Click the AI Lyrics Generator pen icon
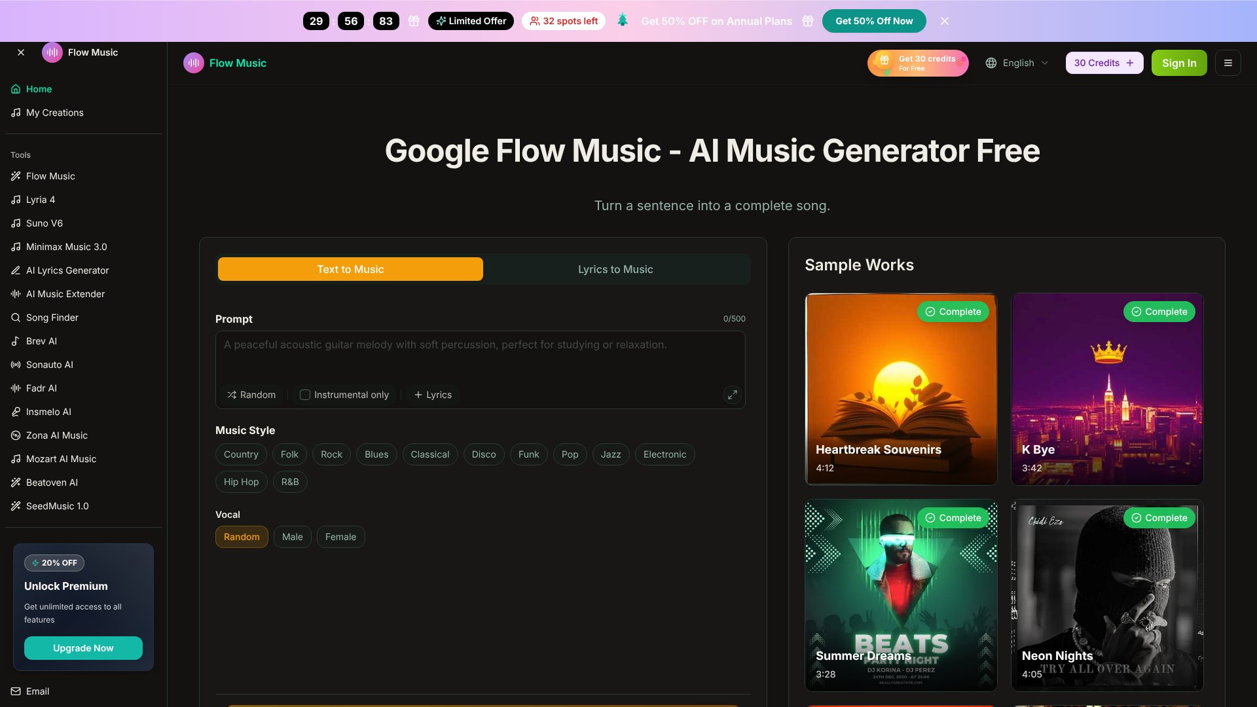Viewport: 1257px width, 707px height. click(16, 270)
